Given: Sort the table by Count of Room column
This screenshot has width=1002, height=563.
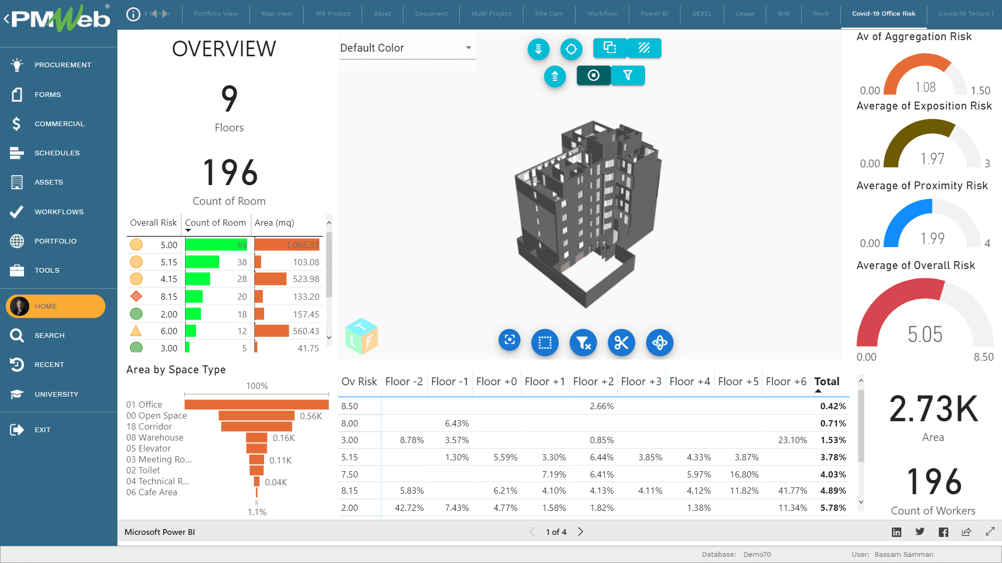Looking at the screenshot, I should coord(216,223).
